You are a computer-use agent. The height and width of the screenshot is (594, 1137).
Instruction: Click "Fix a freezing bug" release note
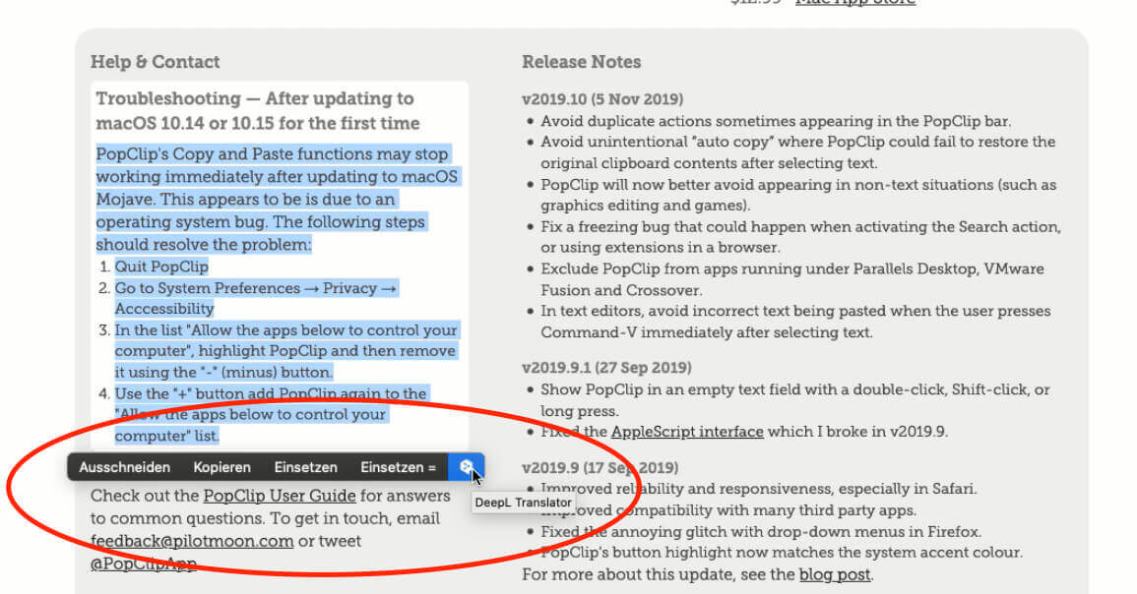click(800, 237)
